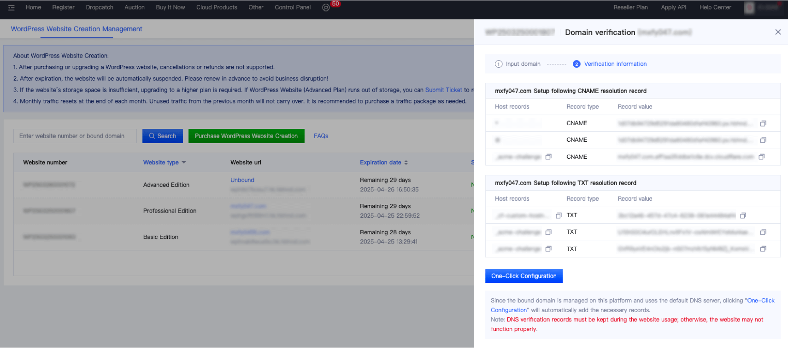788x348 pixels.
Task: Copy the second CNAME record value
Action: [763, 140]
